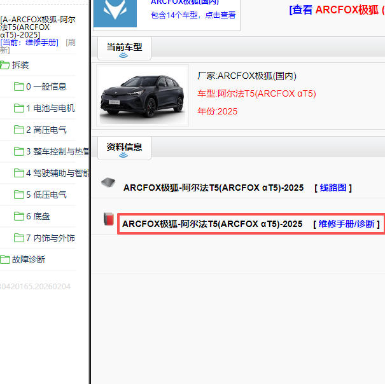
Task: Click the gray wiring diagram book icon
Action: [x=108, y=182]
